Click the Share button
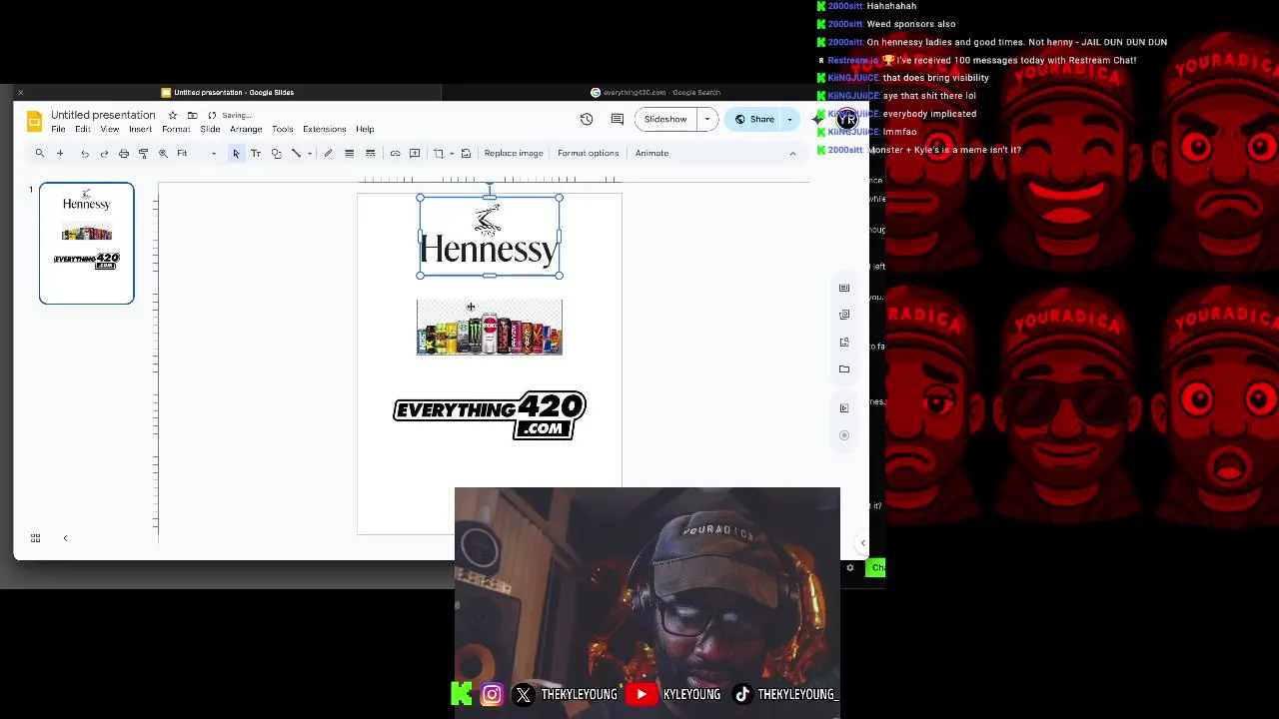Screen dimensions: 1279x719 754,119
